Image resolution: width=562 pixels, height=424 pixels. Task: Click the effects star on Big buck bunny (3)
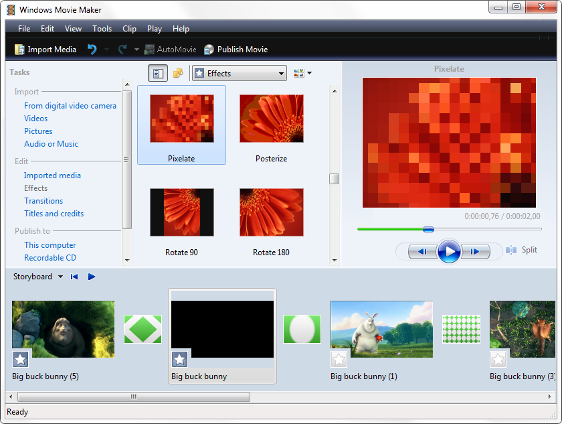click(x=498, y=359)
